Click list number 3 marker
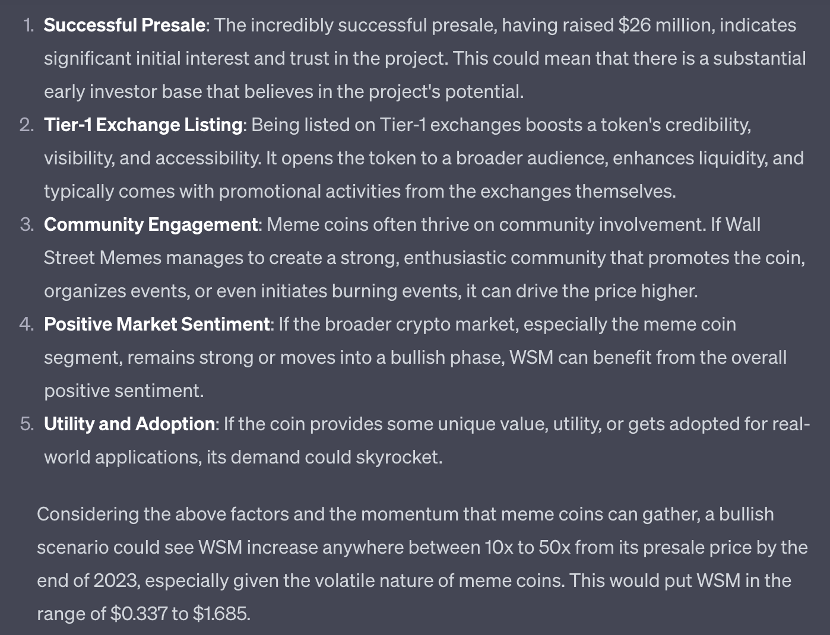830x635 pixels. click(27, 224)
